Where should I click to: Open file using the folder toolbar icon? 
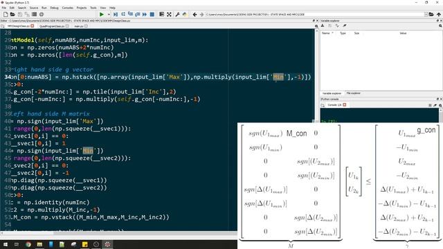(x=12, y=15)
